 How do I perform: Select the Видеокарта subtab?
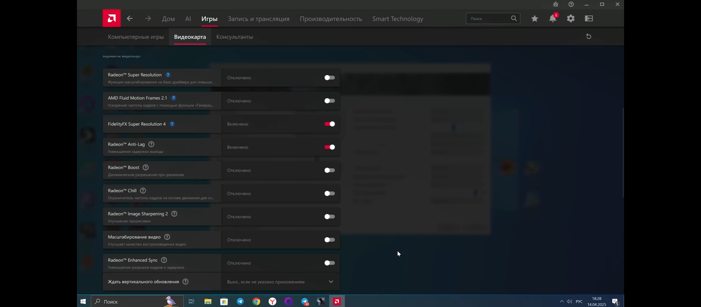point(190,37)
